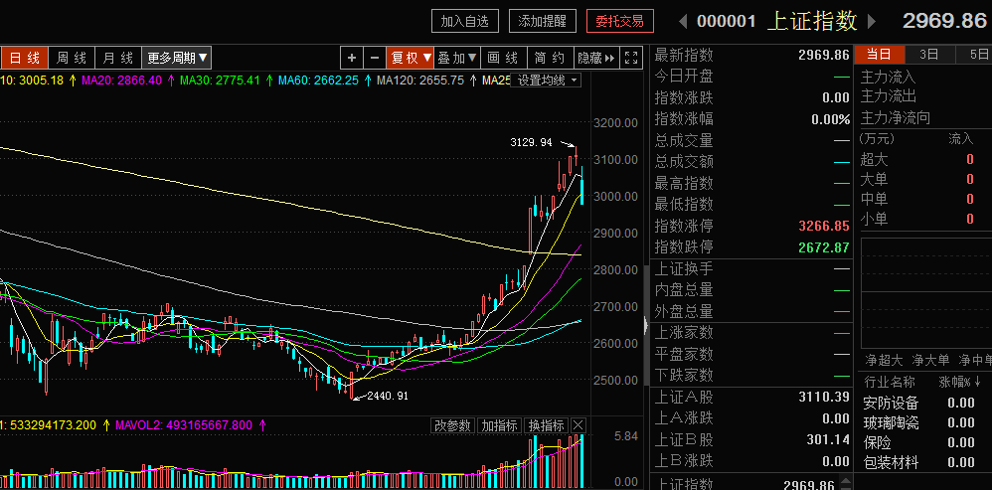Click the 超大 order flow row
This screenshot has height=490, width=992.
point(923,159)
